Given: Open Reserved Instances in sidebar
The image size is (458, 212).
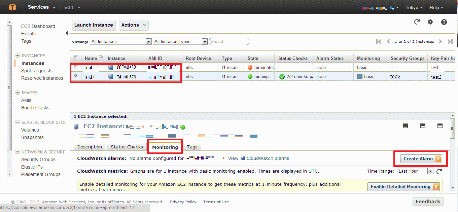Looking at the screenshot, I should click(x=42, y=78).
